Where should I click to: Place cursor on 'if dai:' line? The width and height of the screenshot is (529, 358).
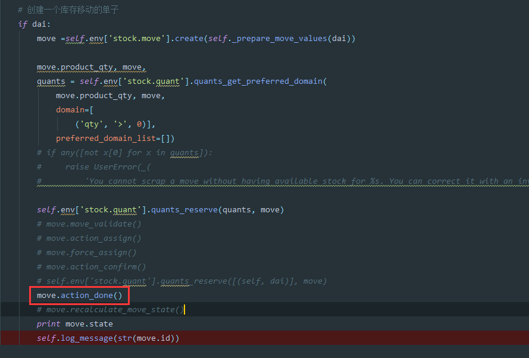click(35, 24)
